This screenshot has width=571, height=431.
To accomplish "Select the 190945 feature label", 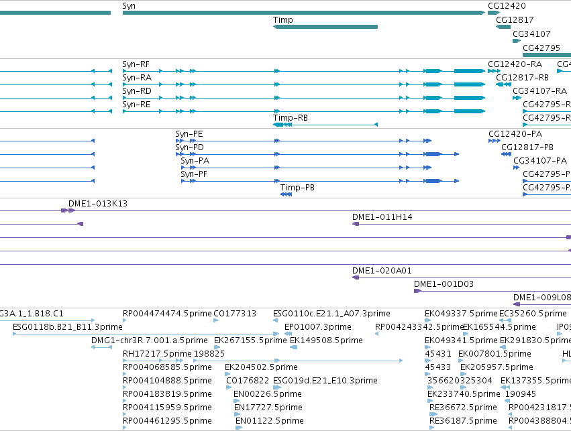I will (521, 394).
